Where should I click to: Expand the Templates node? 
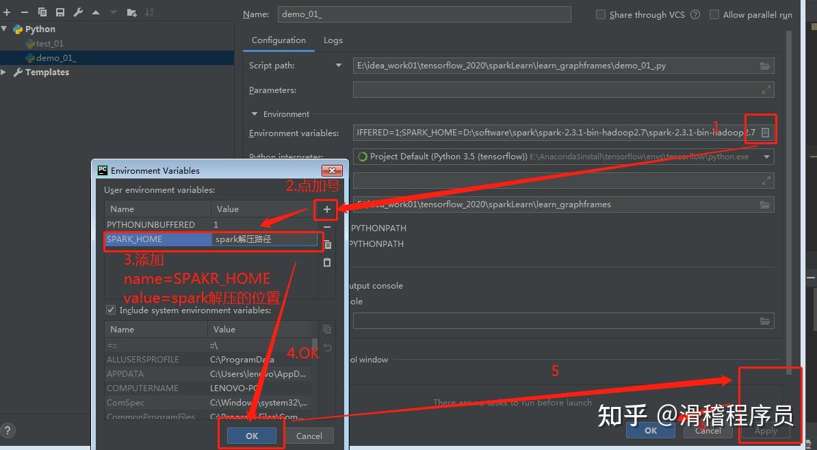5,72
